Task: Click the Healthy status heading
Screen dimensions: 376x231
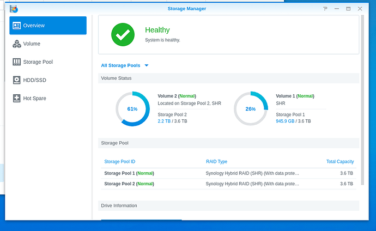Action: click(x=157, y=30)
